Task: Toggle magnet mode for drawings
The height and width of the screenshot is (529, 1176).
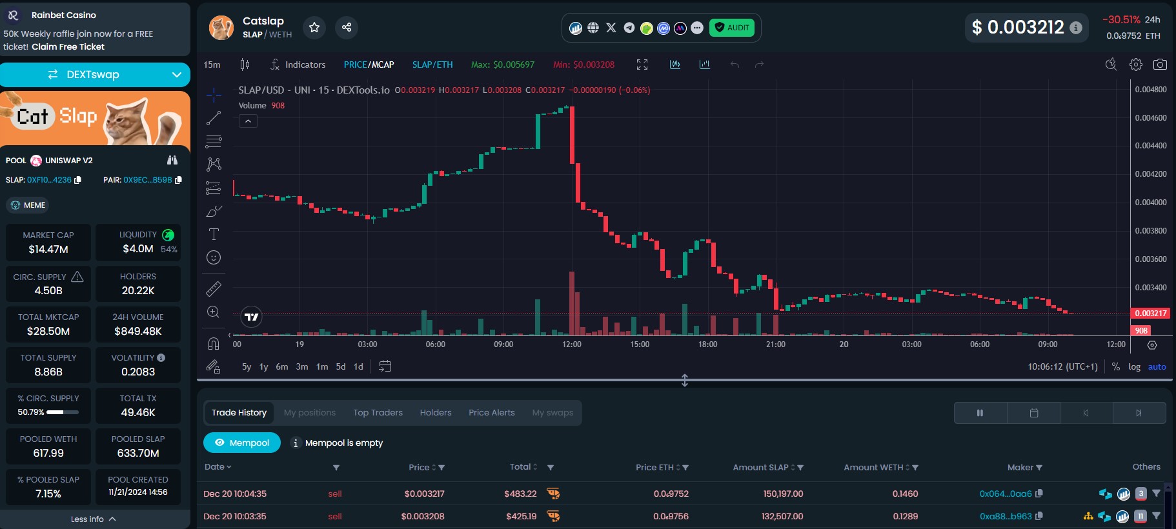Action: pyautogui.click(x=214, y=343)
